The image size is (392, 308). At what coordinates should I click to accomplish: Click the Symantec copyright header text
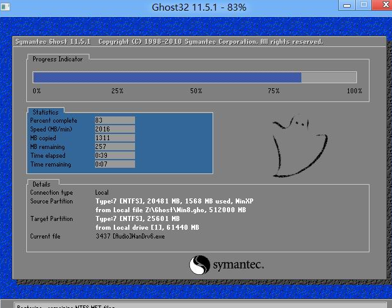coord(169,42)
